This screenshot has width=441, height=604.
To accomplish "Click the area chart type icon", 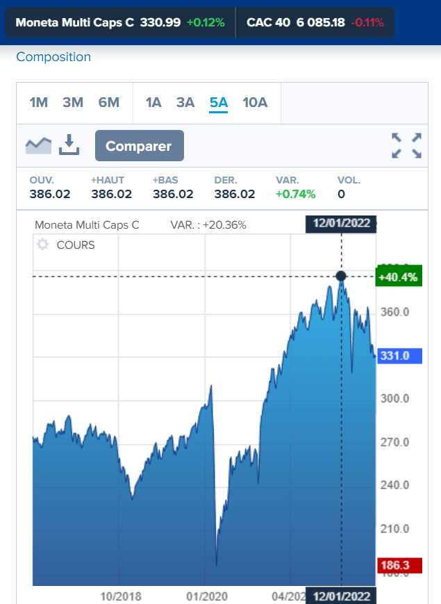I will tap(39, 145).
